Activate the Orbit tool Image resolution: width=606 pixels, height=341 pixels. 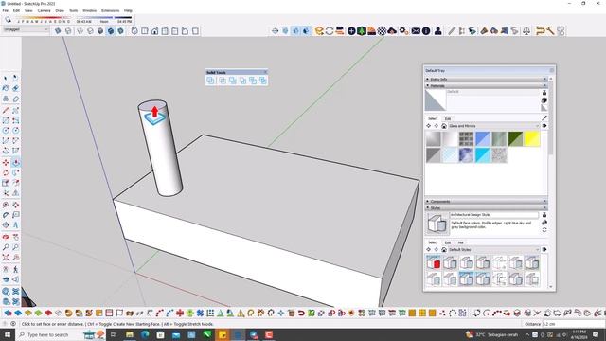(6, 237)
